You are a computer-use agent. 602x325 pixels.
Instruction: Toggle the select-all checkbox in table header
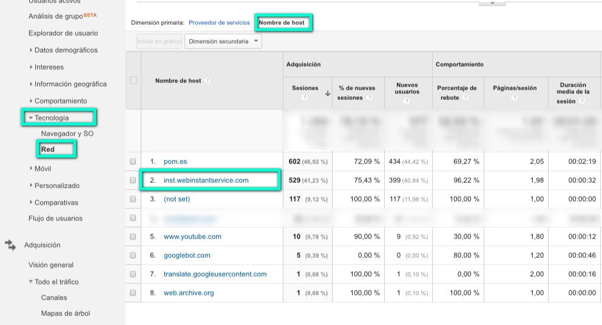tap(134, 80)
